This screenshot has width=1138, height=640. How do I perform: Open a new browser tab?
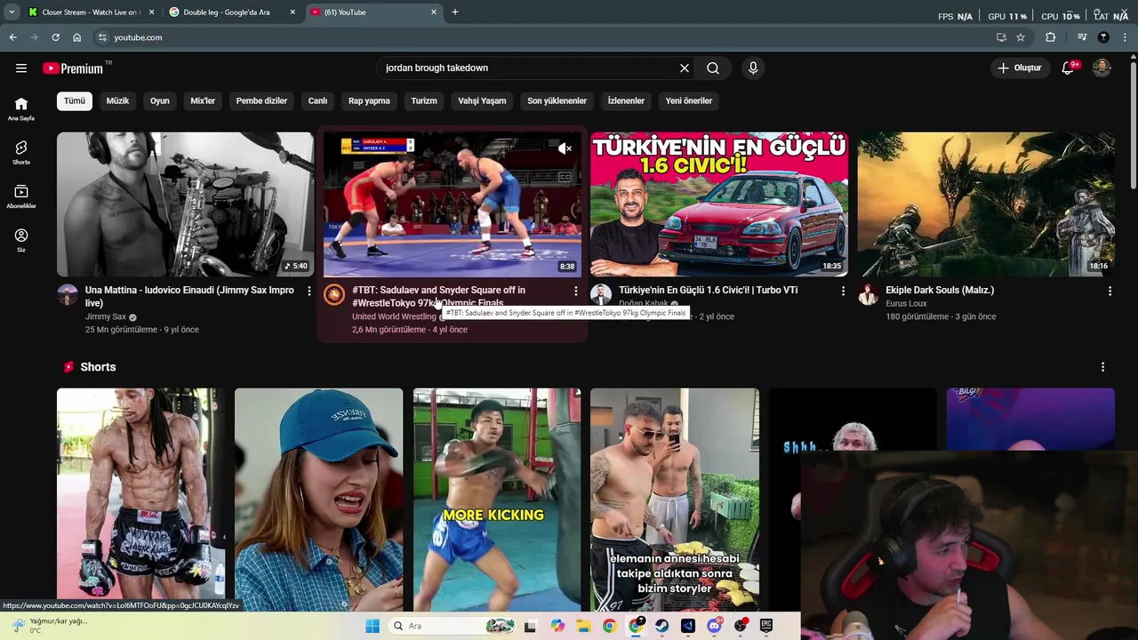(455, 12)
